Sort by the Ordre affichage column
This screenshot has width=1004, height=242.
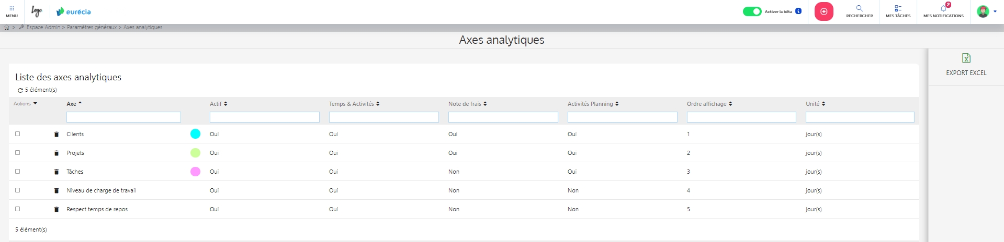click(709, 104)
